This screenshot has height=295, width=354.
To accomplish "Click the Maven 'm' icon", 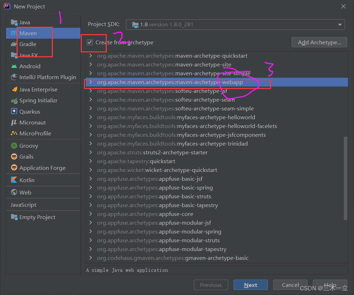I will pos(13,33).
